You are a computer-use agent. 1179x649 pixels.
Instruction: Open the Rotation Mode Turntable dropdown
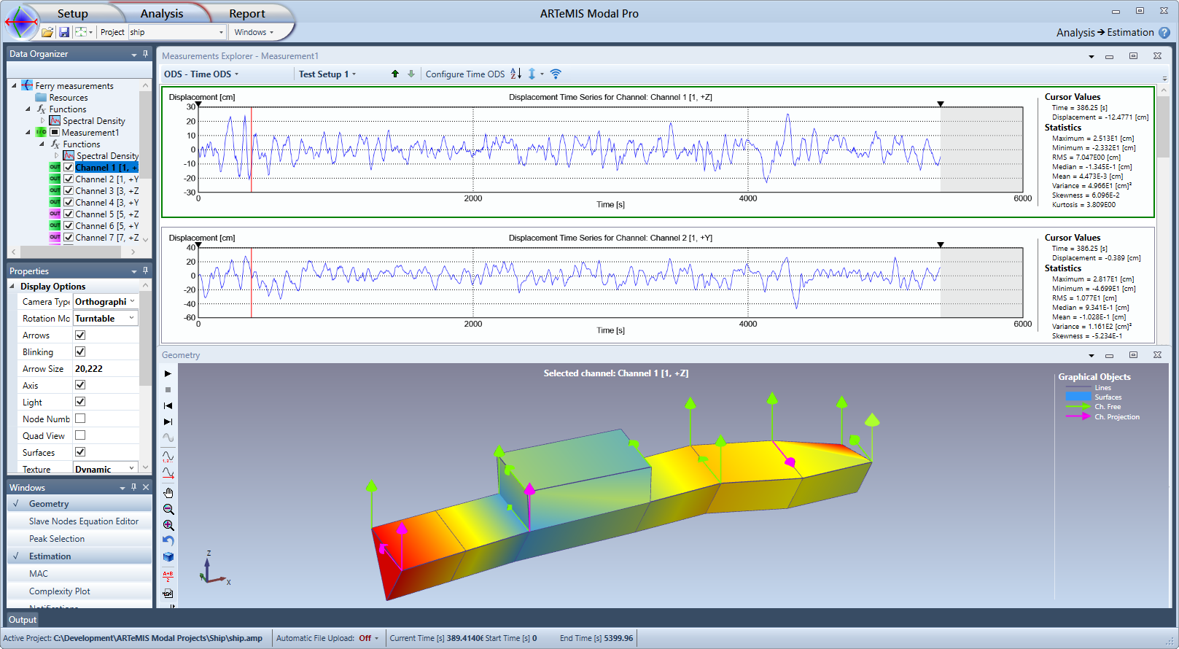106,319
